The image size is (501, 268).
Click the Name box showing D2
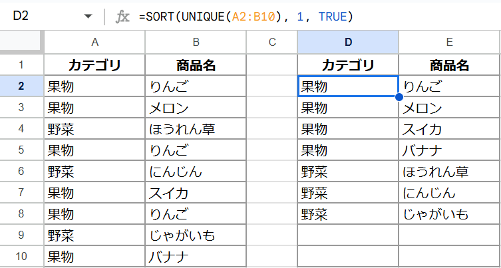click(x=40, y=17)
